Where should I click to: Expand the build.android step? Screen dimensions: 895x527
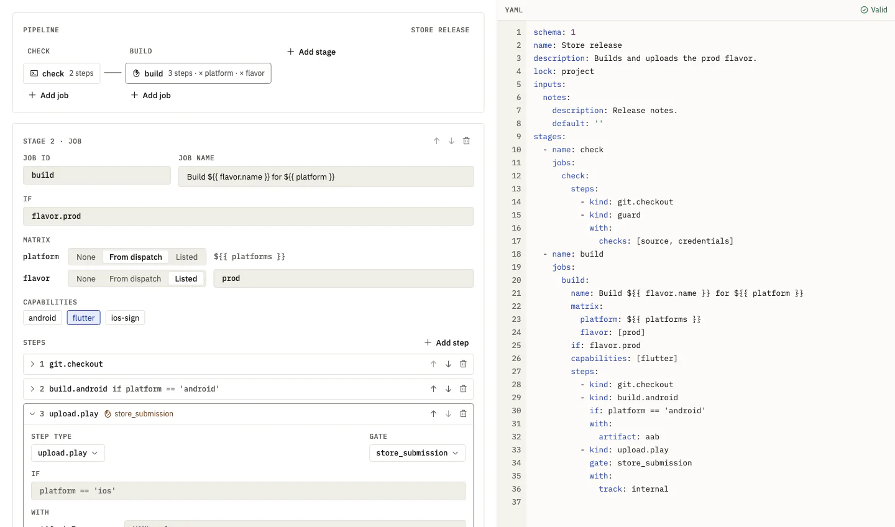click(x=32, y=389)
